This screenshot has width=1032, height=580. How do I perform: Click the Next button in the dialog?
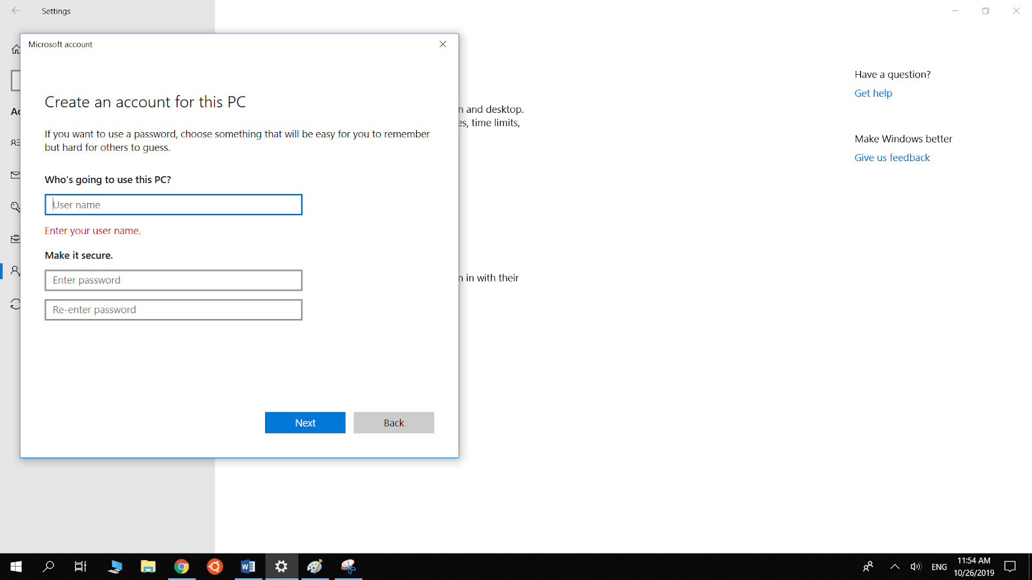305,423
